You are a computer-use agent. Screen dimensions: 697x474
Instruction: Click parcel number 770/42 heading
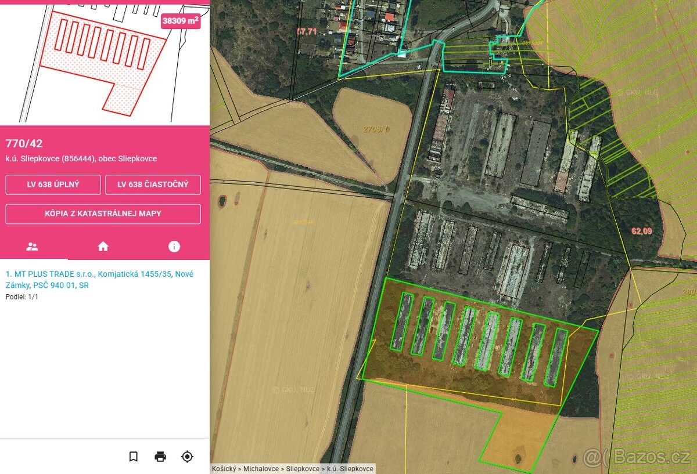point(24,143)
